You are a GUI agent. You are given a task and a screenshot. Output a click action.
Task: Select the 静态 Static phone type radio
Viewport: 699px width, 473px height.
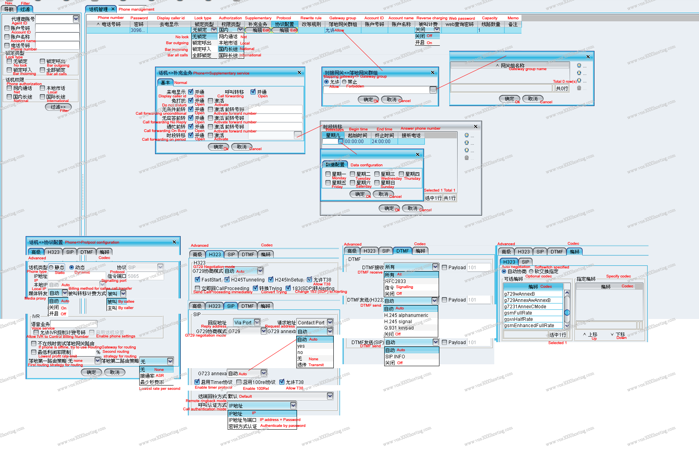tap(51, 267)
